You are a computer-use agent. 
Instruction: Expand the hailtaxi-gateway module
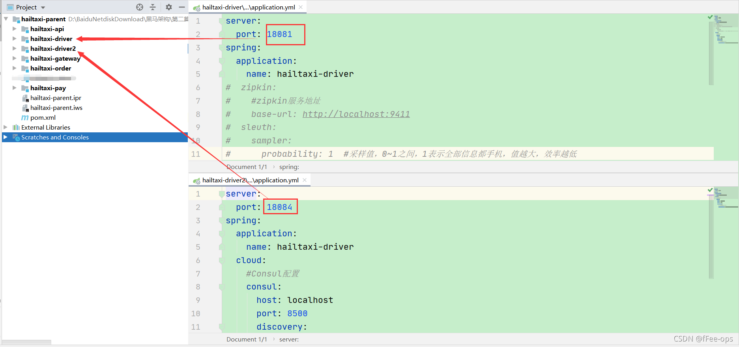pyautogui.click(x=15, y=58)
